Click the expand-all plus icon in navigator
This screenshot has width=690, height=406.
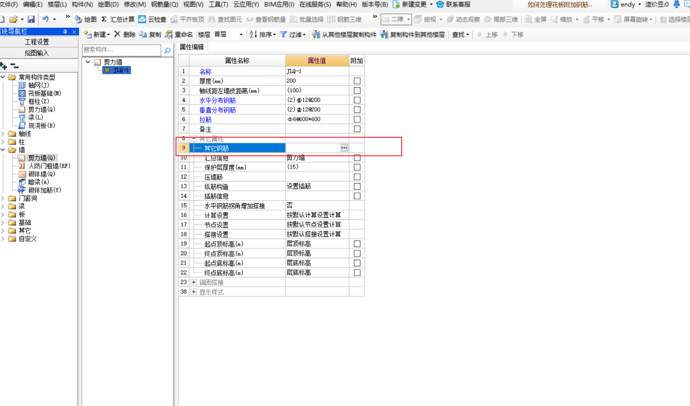tap(4, 66)
